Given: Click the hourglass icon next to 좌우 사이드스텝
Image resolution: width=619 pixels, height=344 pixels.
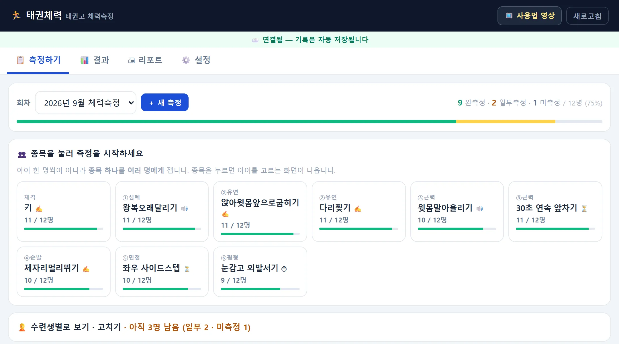Looking at the screenshot, I should [187, 269].
